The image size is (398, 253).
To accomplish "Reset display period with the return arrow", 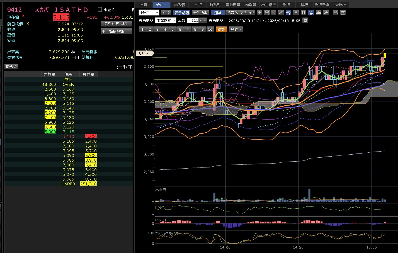I will pos(305,21).
